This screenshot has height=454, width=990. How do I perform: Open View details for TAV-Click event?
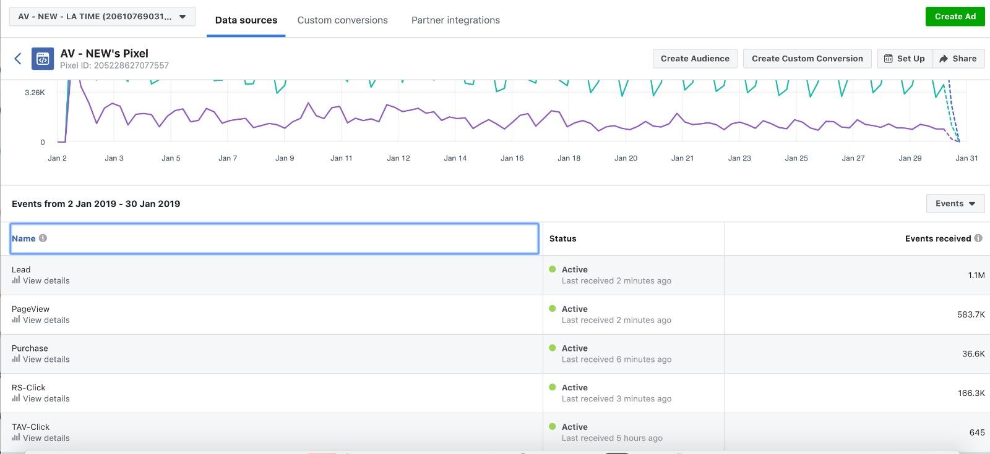click(x=46, y=438)
